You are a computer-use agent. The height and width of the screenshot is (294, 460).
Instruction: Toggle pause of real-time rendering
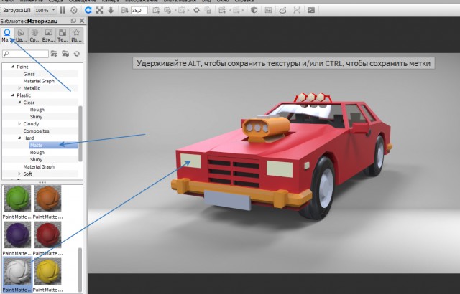coord(63,11)
